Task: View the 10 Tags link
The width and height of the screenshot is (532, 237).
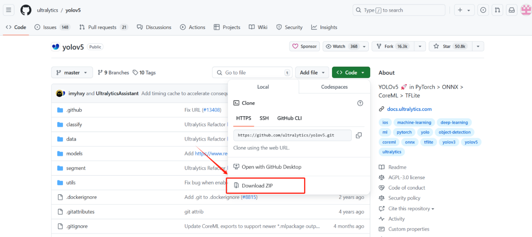Action: click(144, 73)
